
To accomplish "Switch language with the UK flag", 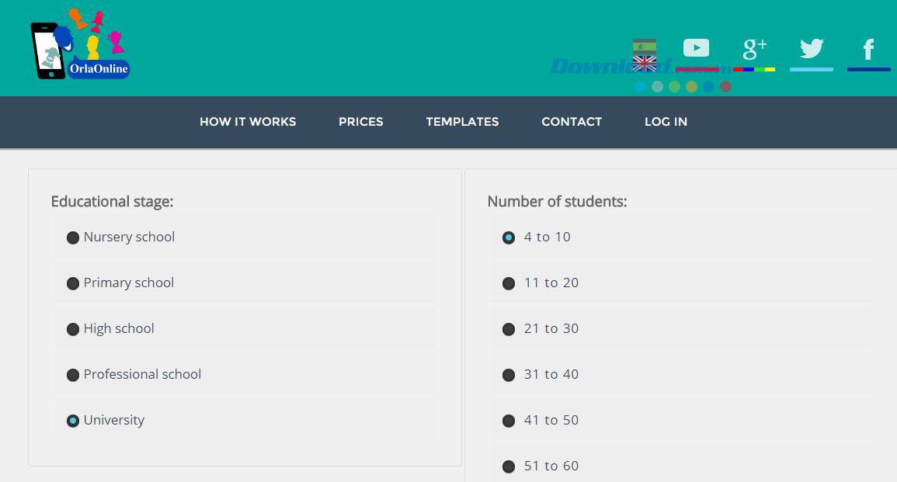I will tap(645, 64).
